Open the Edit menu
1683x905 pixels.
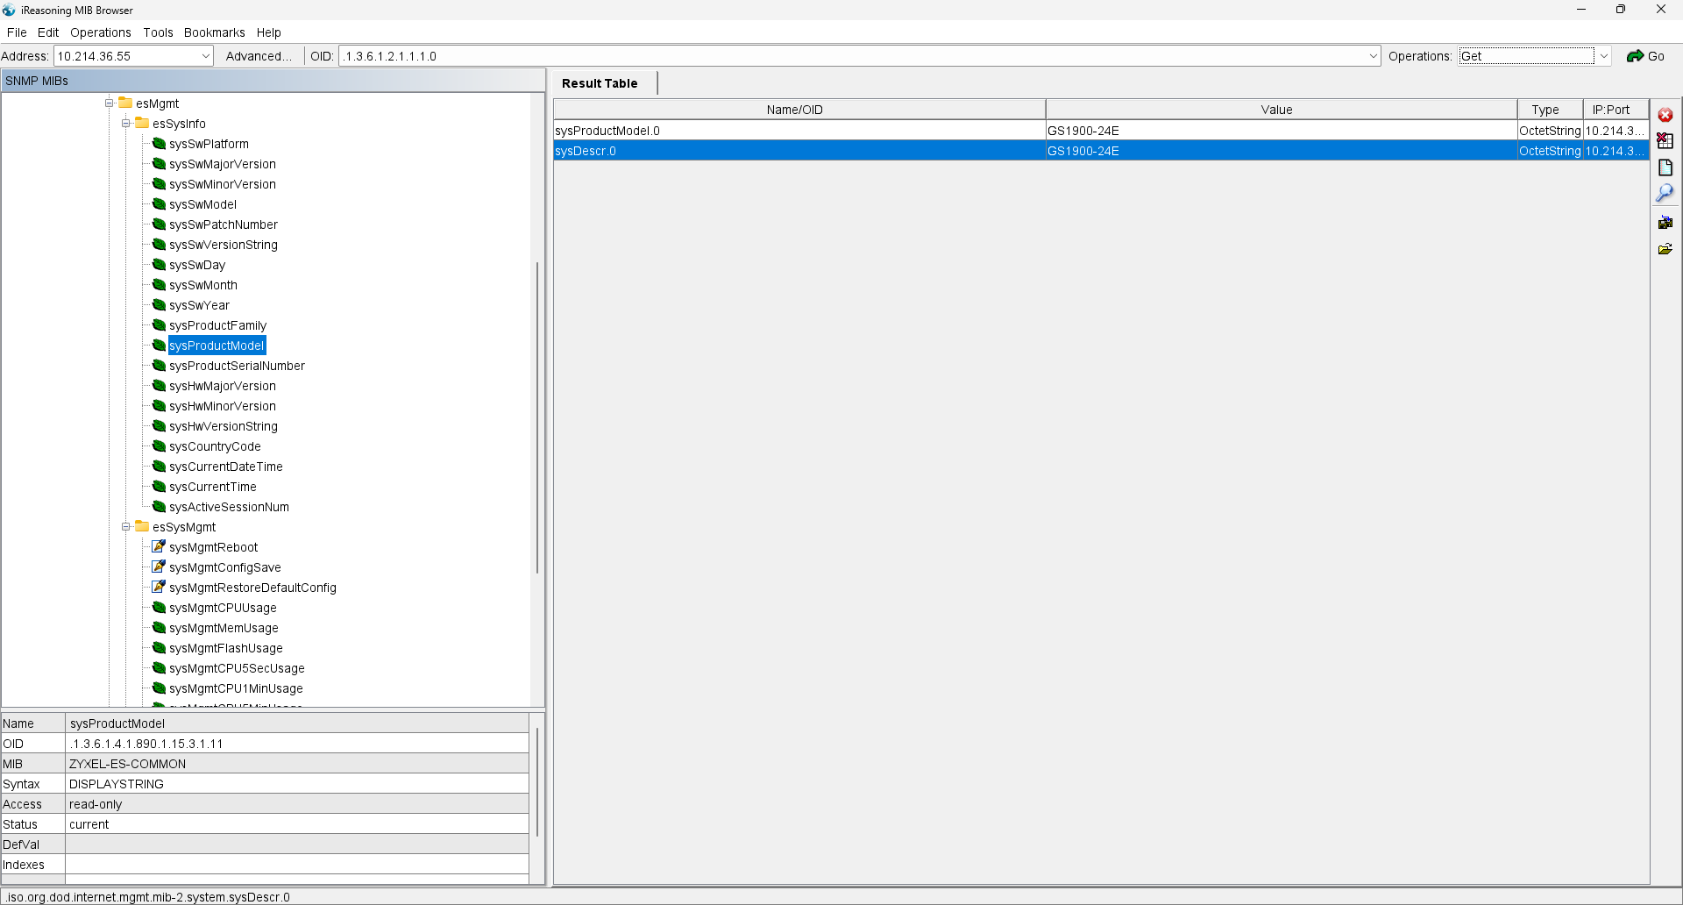48,32
